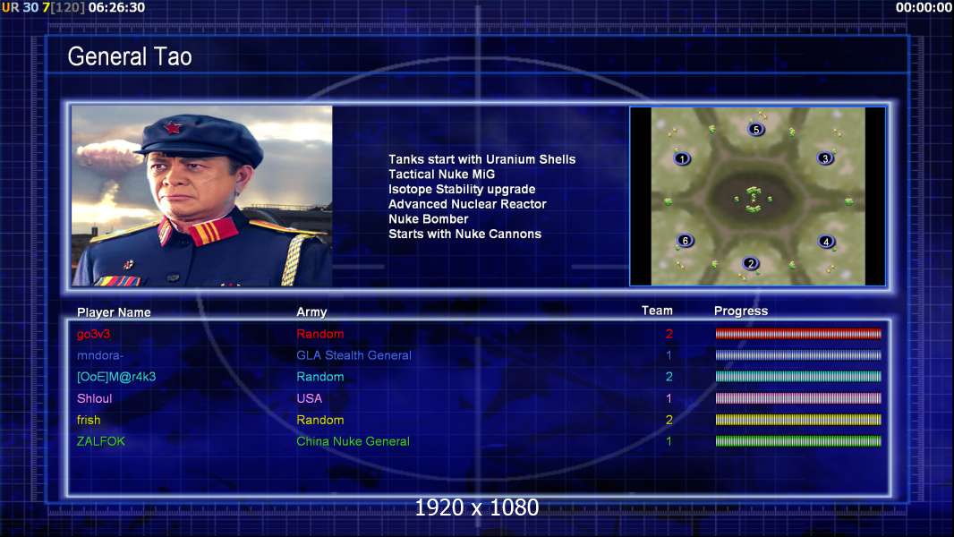Select player name ZALFOK
Viewport: 954px width, 537px height.
[x=100, y=441]
